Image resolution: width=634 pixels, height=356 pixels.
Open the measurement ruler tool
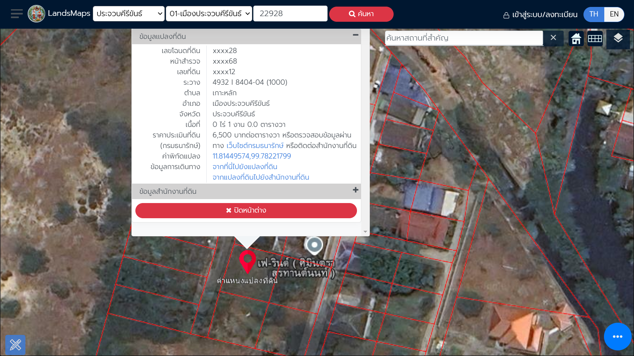16,345
